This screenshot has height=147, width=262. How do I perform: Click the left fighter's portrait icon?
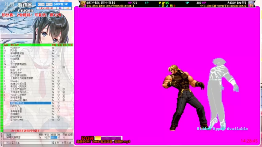(x=83, y=4)
